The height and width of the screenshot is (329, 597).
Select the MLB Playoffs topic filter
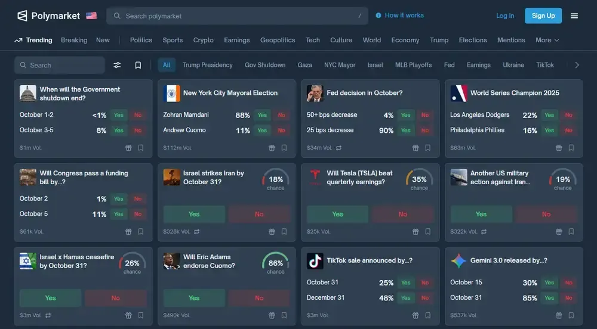coord(414,65)
